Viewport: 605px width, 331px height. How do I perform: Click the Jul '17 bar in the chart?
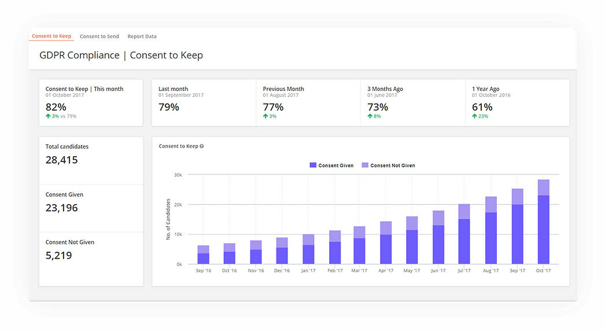(464, 234)
